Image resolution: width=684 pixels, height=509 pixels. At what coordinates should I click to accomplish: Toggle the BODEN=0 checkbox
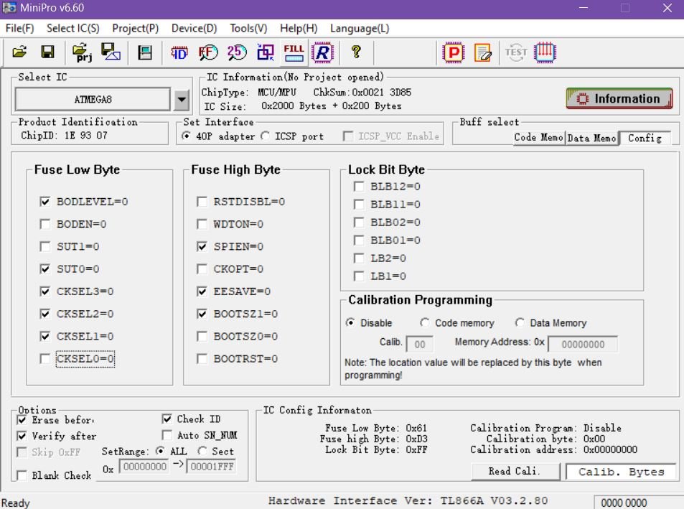[45, 224]
